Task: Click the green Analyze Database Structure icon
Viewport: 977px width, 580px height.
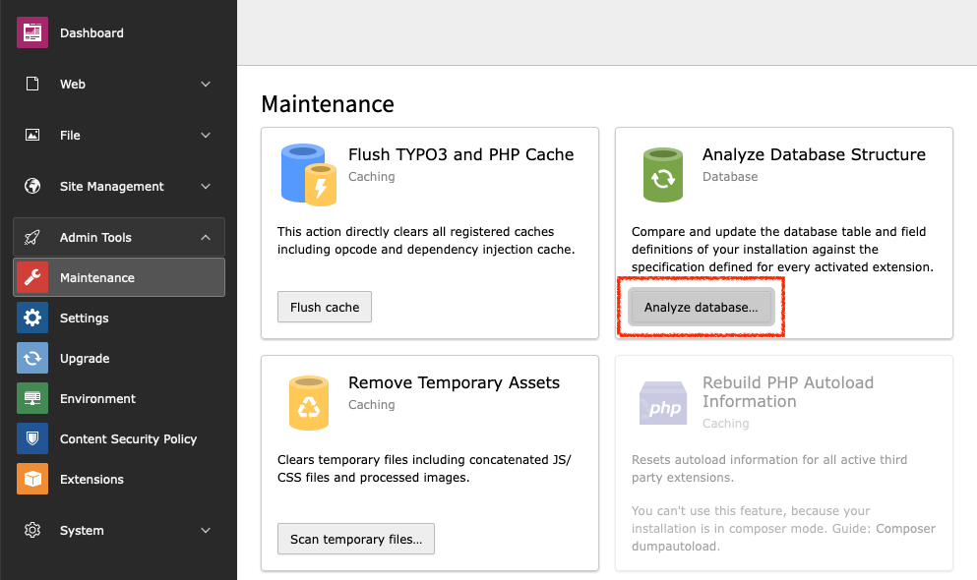Action: click(x=662, y=174)
